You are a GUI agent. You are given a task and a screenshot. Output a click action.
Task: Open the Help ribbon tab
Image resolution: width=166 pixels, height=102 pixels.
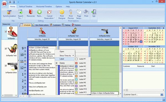coord(68,6)
